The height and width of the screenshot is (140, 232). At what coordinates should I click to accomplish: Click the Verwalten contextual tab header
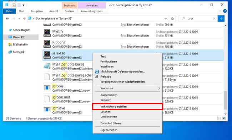(x=92, y=5)
